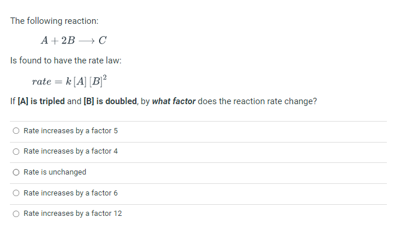Click the bold '[B] is doubled' text

pos(110,101)
